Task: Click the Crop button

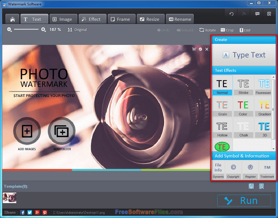Action: point(227,30)
